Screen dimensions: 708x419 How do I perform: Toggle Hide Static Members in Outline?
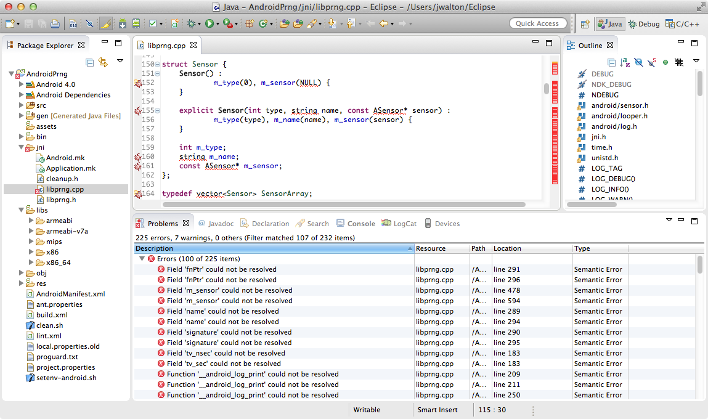pos(652,62)
